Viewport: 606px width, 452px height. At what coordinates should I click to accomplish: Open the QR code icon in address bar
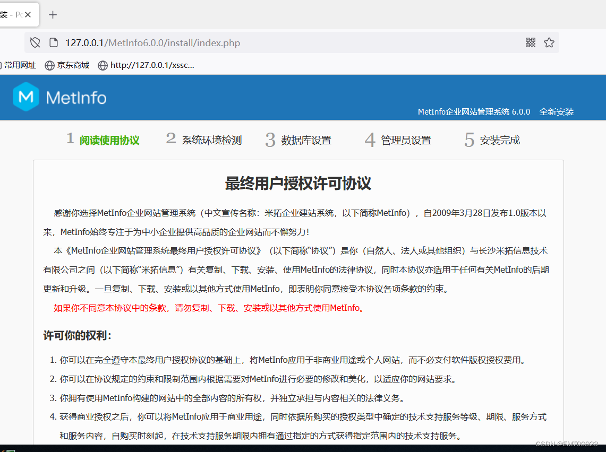coord(531,42)
